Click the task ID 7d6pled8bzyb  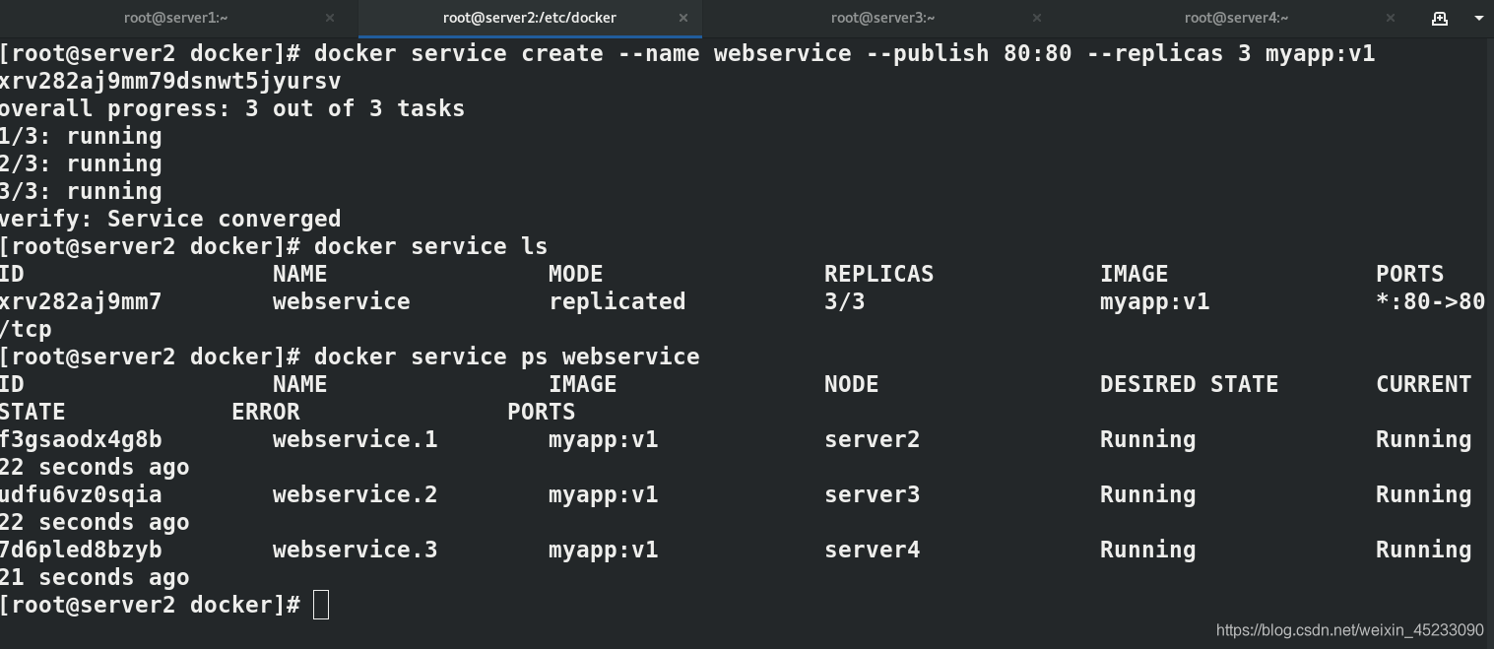[x=81, y=550]
